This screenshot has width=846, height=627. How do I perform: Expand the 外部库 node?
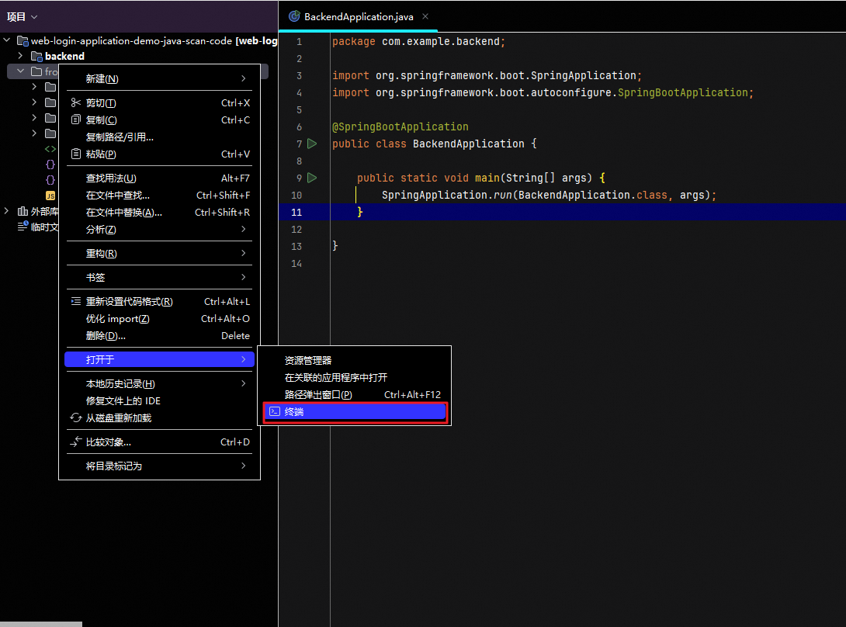[x=6, y=211]
